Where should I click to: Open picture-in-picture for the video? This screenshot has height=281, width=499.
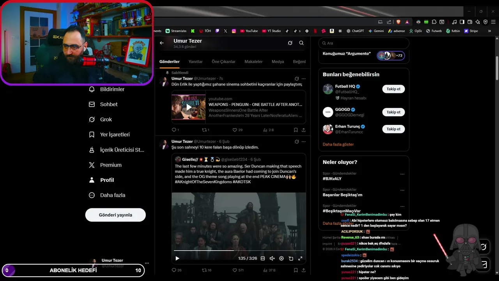pyautogui.click(x=291, y=258)
